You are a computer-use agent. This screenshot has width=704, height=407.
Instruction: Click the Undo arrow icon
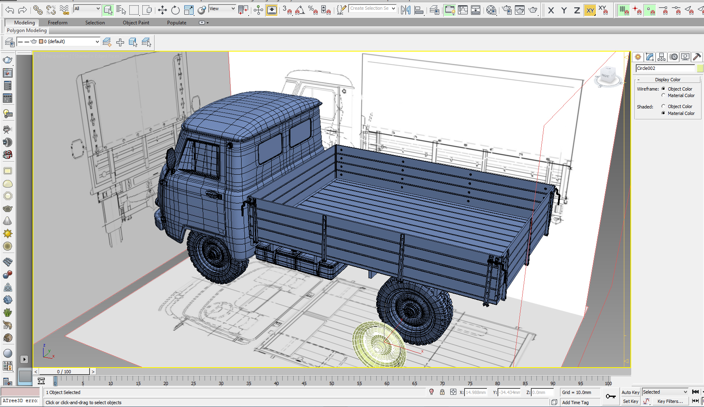coord(10,10)
